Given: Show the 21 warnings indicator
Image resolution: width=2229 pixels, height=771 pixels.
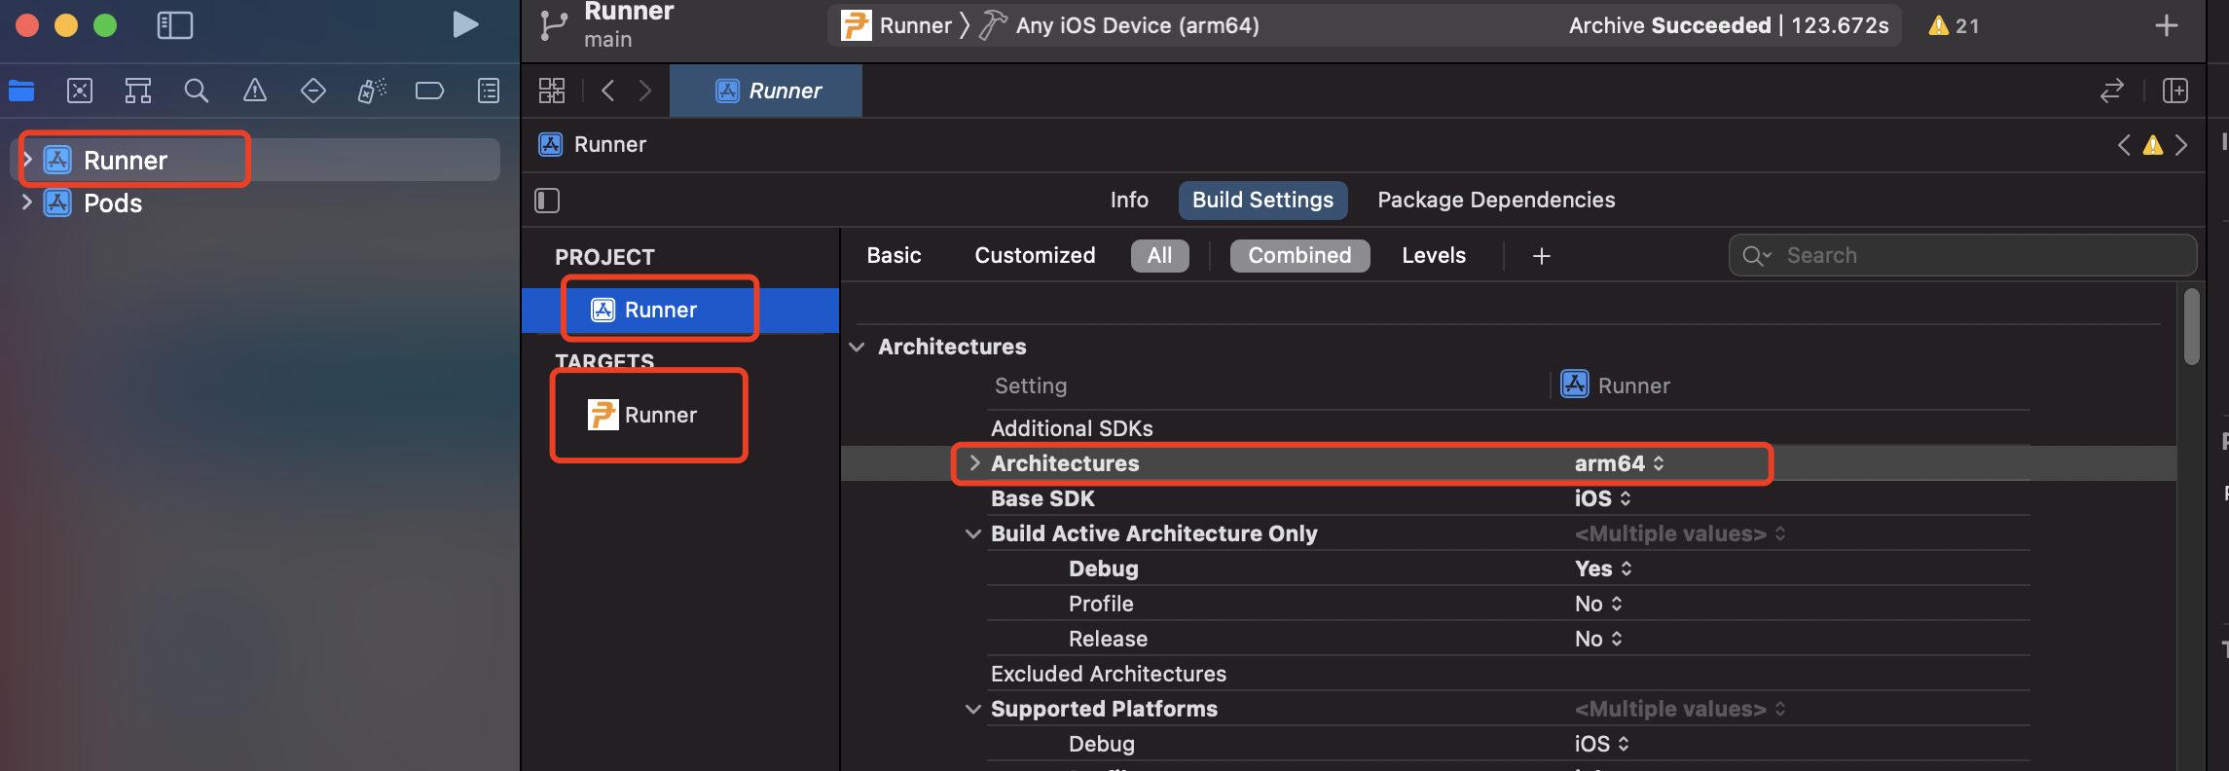Looking at the screenshot, I should (x=1954, y=25).
